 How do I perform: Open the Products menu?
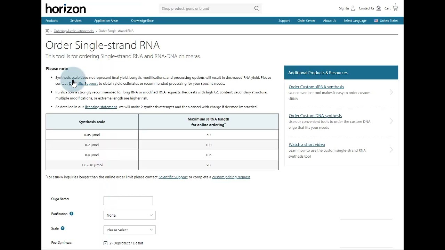(x=51, y=20)
